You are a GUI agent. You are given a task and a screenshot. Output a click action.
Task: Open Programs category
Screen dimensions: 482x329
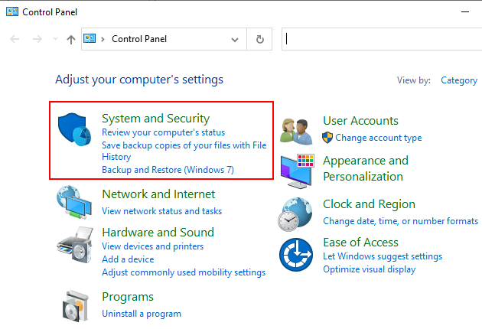point(128,297)
